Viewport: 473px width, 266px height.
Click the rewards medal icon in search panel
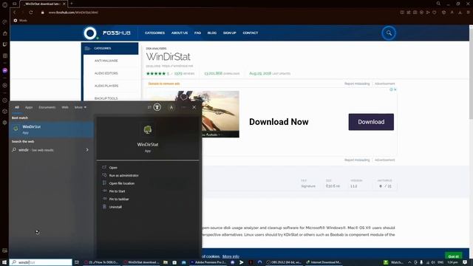[157, 107]
